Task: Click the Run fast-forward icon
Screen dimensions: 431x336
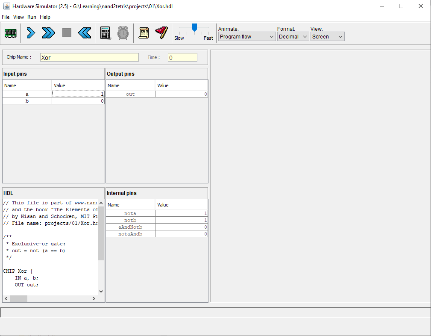Action: pyautogui.click(x=49, y=33)
